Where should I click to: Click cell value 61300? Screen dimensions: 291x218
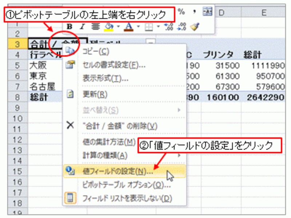[x=228, y=76]
